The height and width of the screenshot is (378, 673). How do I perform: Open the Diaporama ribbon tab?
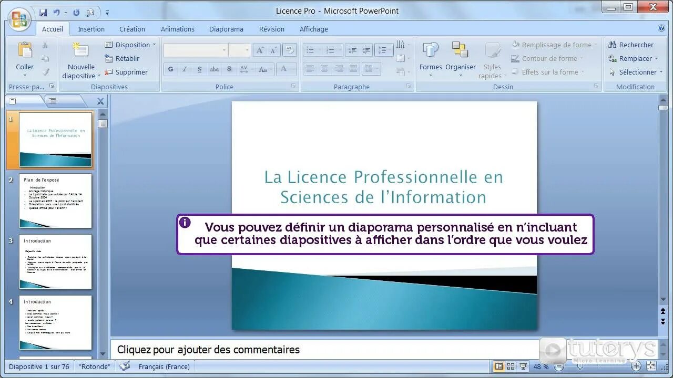tap(226, 29)
